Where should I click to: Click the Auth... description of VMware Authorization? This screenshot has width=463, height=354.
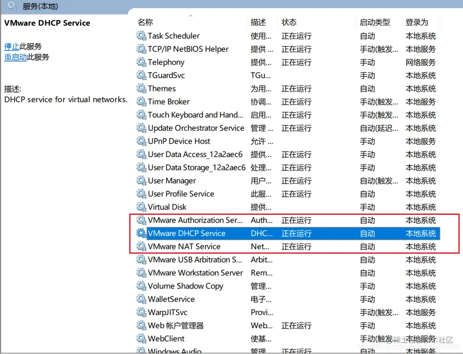point(262,220)
